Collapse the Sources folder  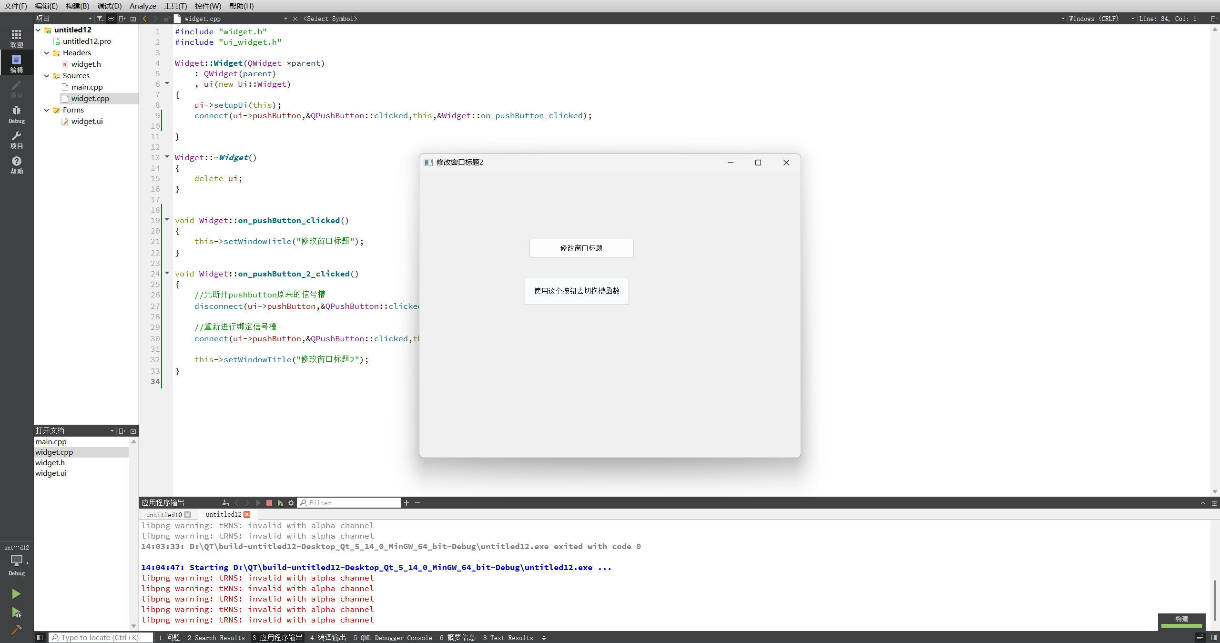[47, 76]
